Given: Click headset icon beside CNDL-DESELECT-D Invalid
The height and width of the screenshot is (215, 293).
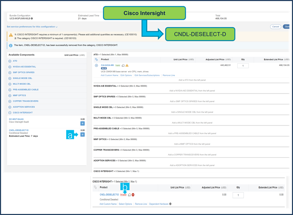Looking at the screenshot, I should click(x=129, y=195).
